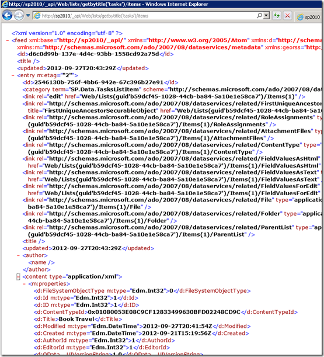Click the Back navigation button

(x=7, y=15)
